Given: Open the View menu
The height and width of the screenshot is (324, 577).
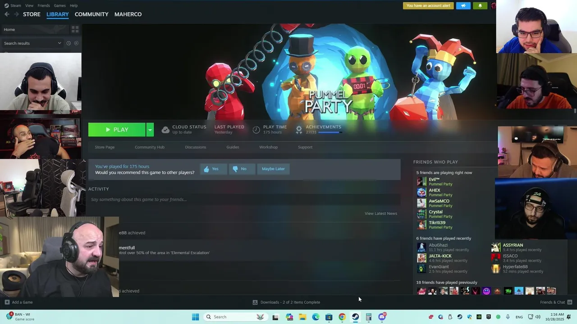Looking at the screenshot, I should coord(29,5).
